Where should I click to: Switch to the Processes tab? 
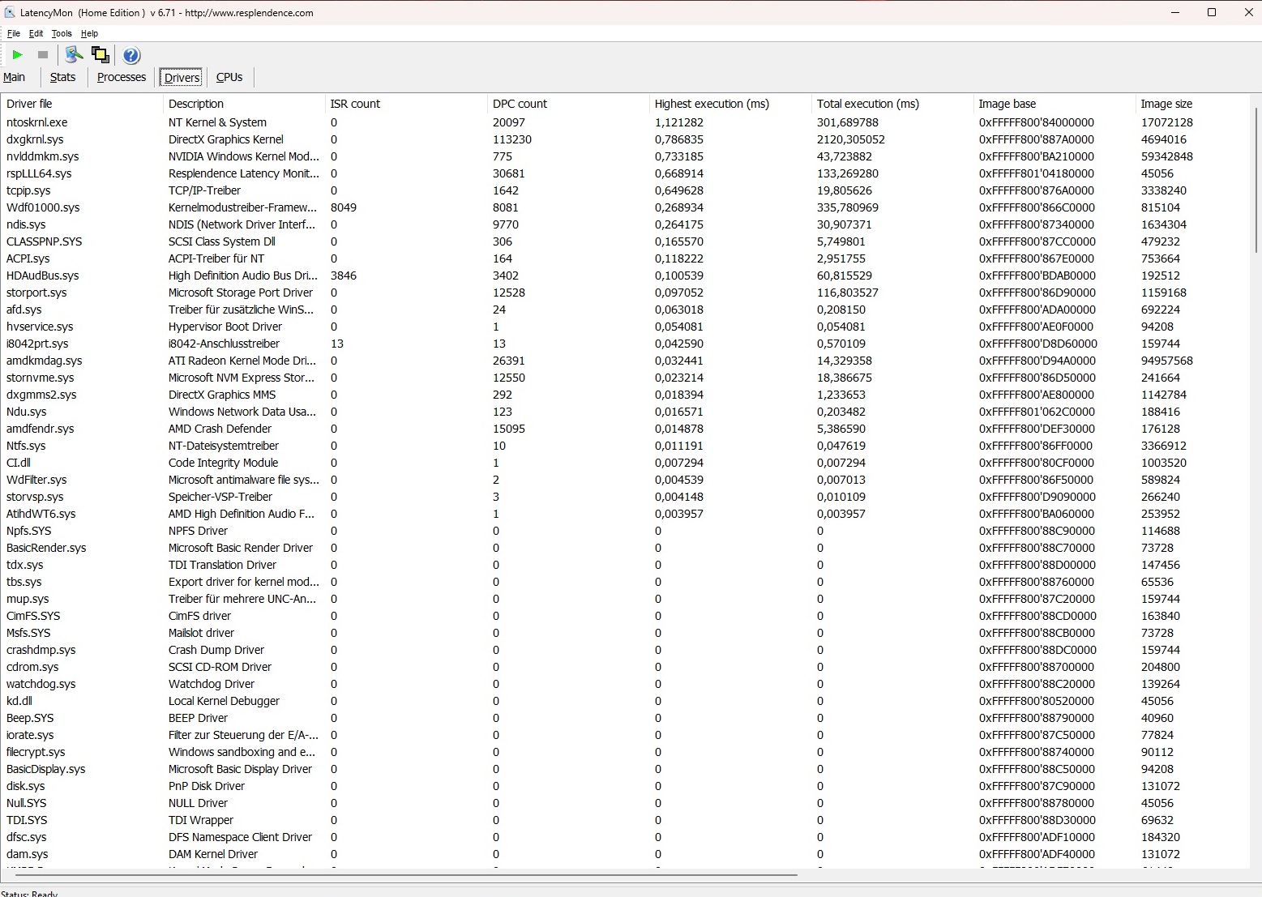point(122,77)
